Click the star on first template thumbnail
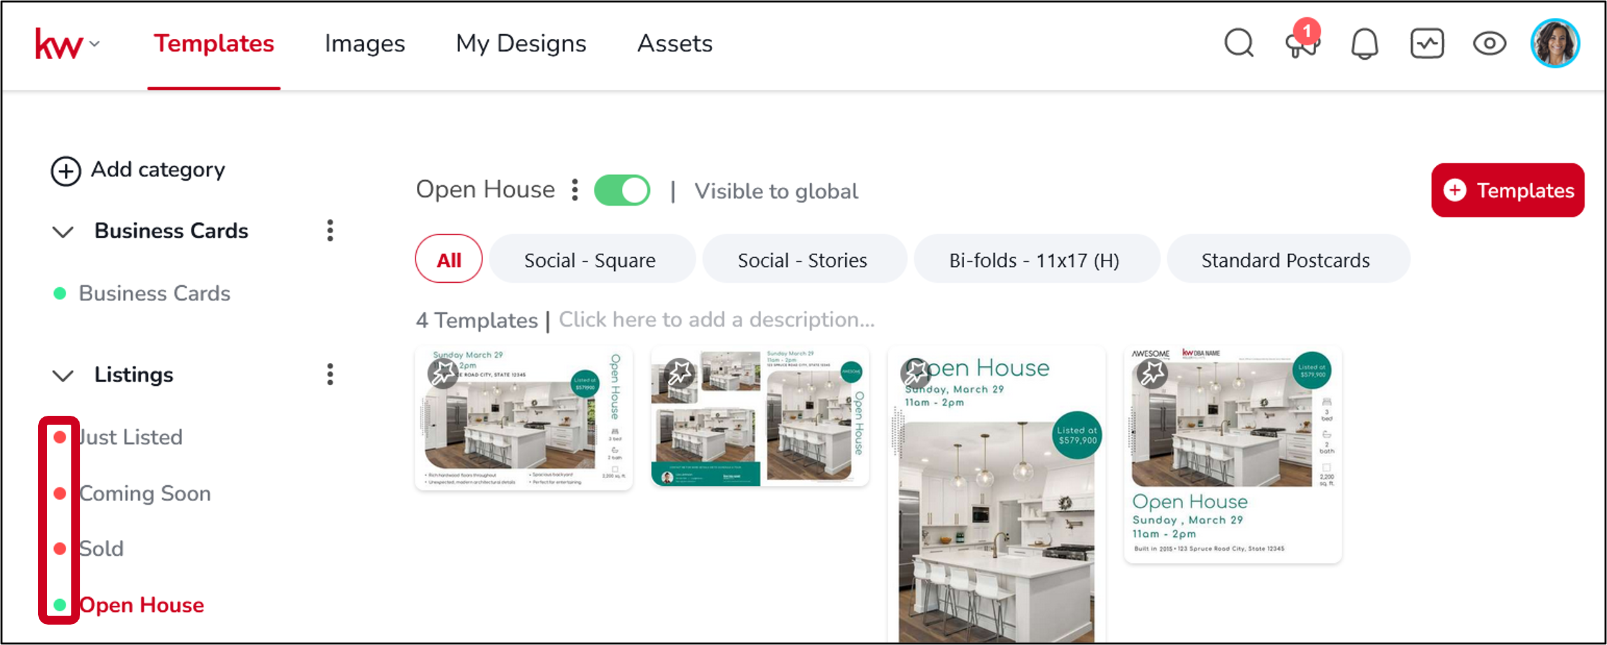This screenshot has height=645, width=1607. pyautogui.click(x=443, y=373)
